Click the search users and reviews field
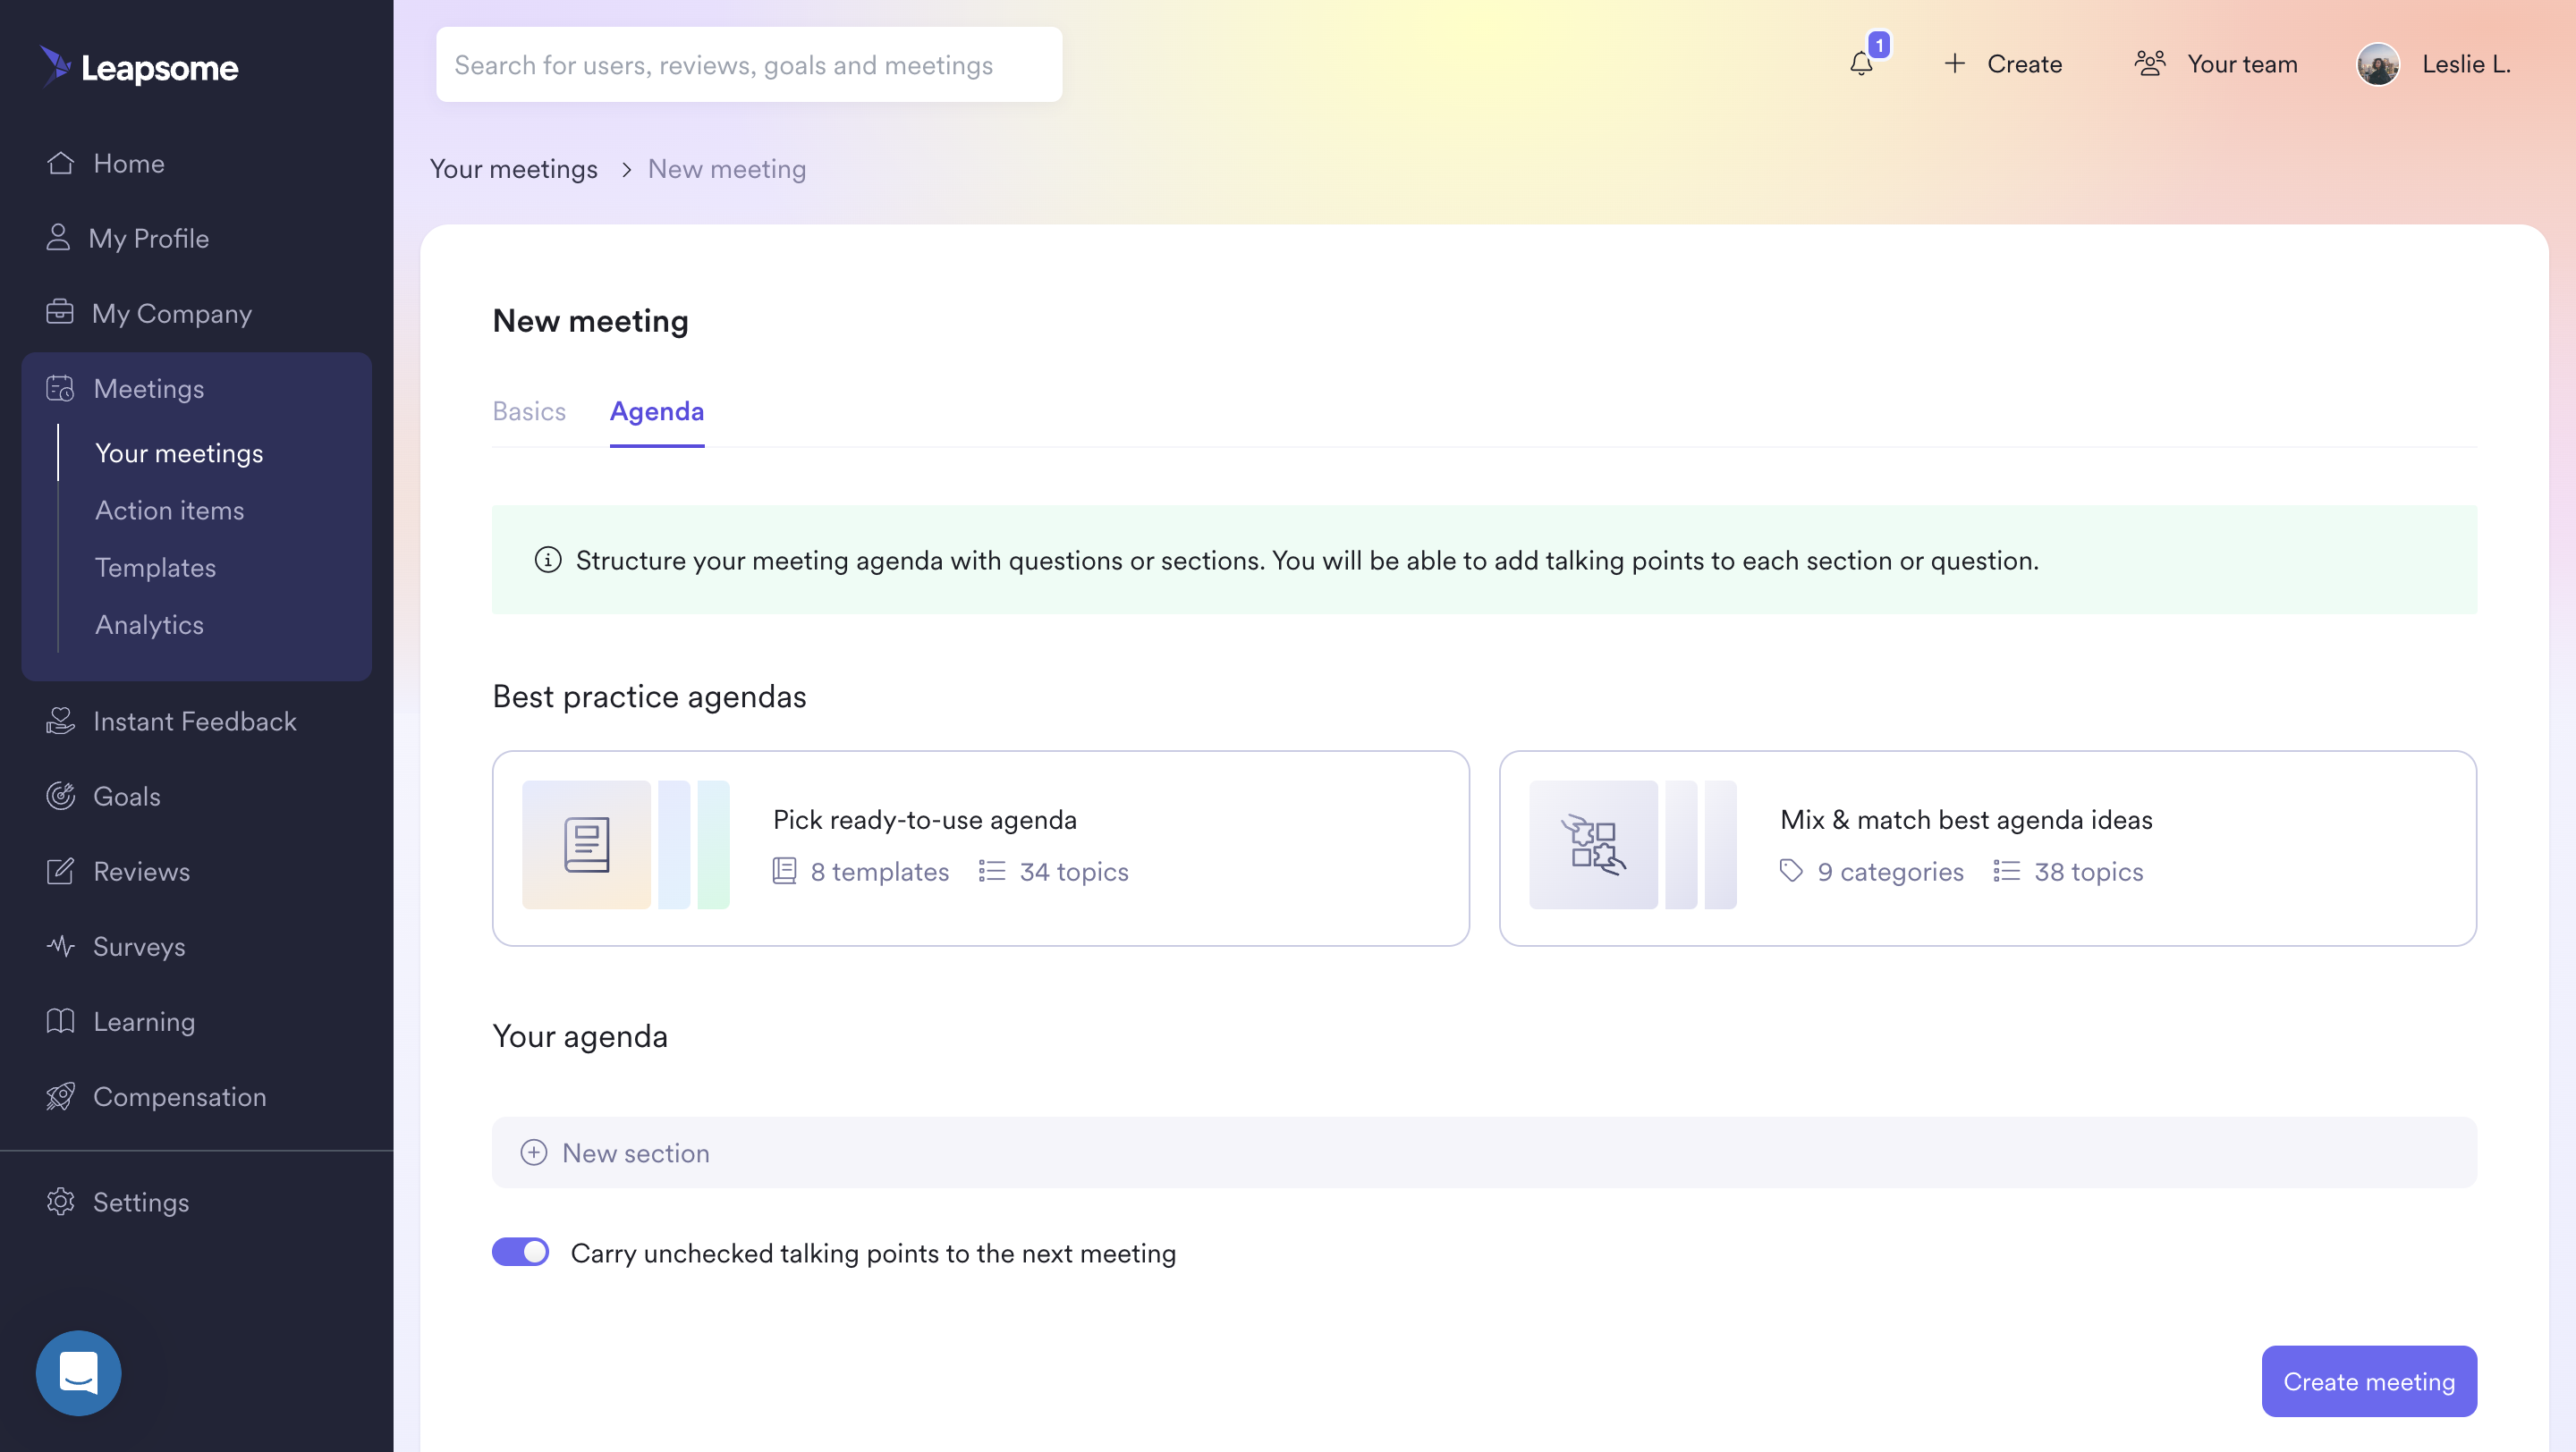The image size is (2576, 1452). (749, 64)
